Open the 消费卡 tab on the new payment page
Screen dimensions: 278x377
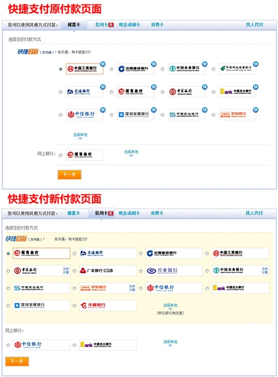[x=157, y=213]
